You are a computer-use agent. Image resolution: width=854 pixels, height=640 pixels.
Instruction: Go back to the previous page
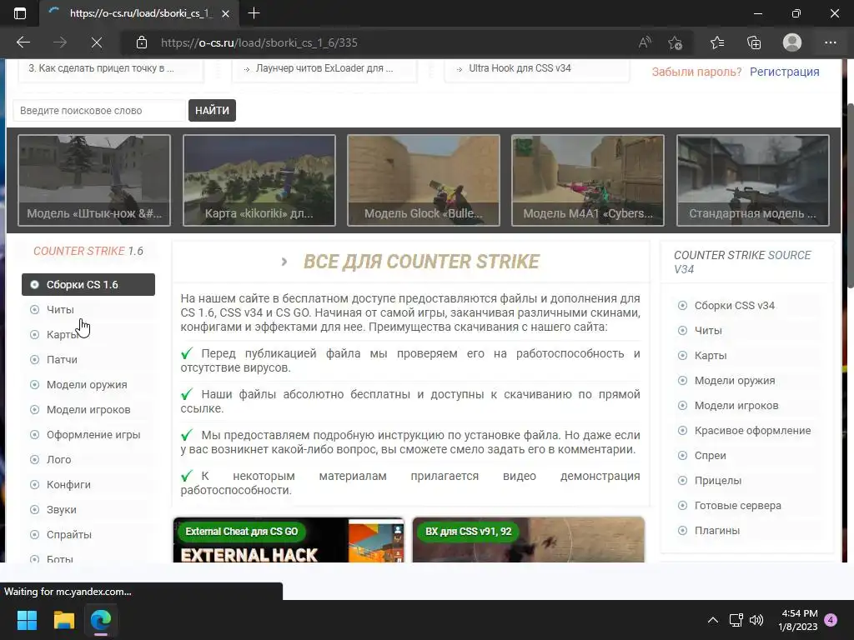coord(23,42)
